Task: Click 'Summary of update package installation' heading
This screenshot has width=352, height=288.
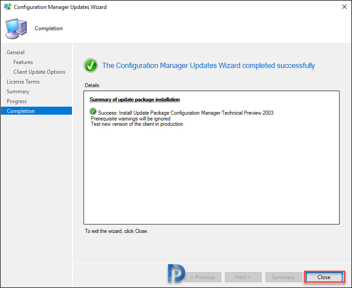Action: [135, 100]
